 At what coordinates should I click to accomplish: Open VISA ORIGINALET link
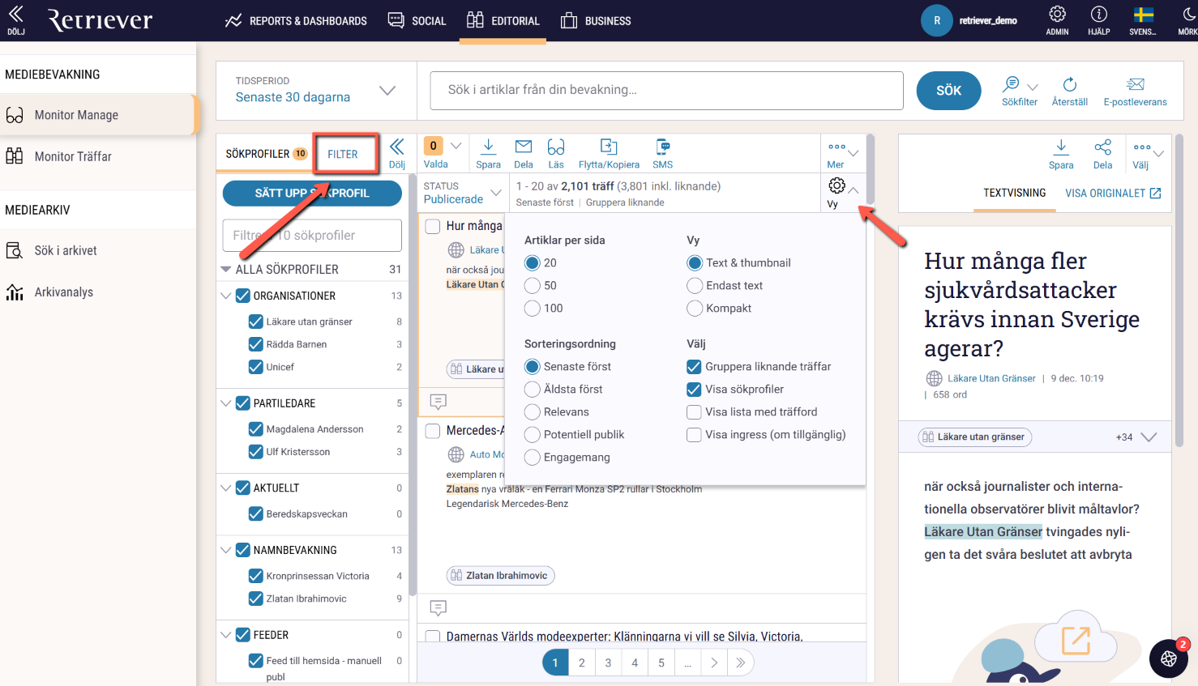tap(1113, 193)
